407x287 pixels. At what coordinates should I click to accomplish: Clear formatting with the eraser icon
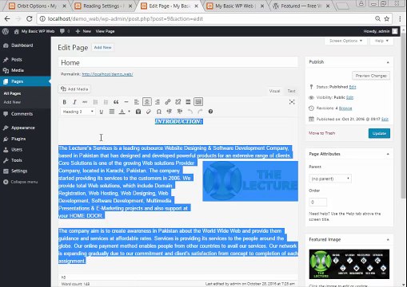tap(149, 112)
